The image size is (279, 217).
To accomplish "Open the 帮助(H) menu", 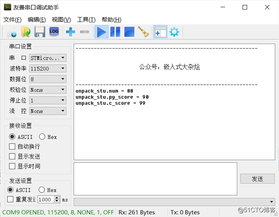I will pyautogui.click(x=111, y=20).
